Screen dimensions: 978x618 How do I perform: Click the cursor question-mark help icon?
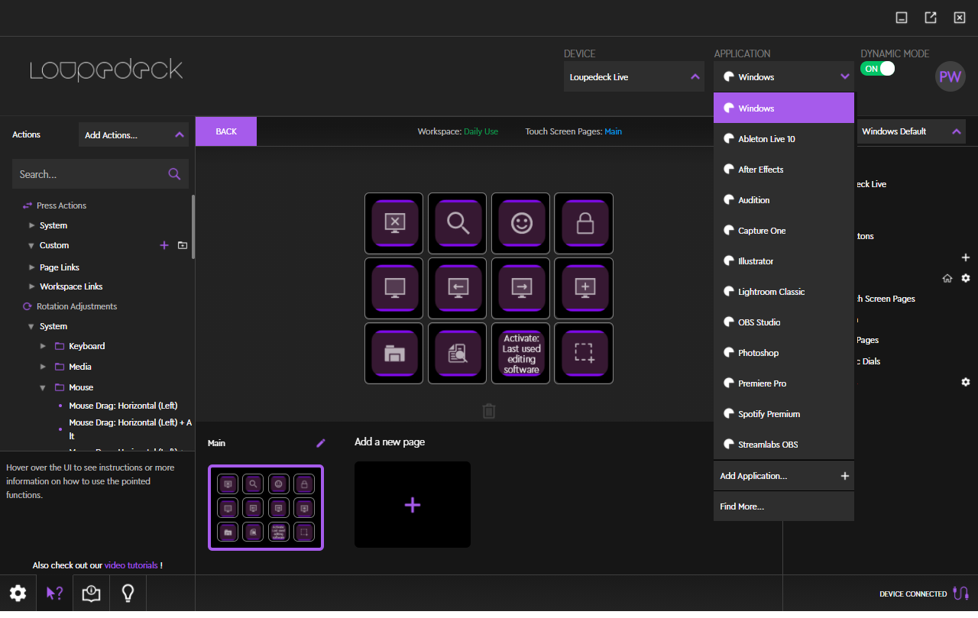(54, 594)
